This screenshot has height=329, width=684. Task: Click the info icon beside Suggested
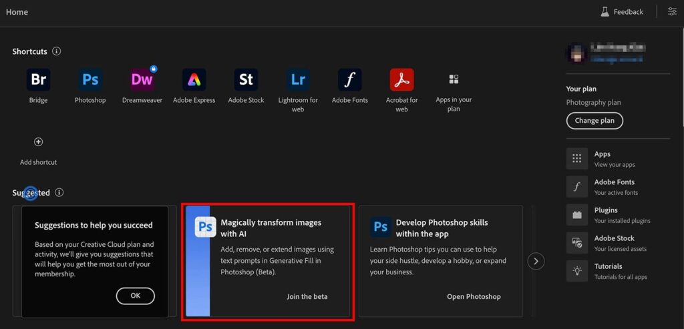click(x=59, y=193)
